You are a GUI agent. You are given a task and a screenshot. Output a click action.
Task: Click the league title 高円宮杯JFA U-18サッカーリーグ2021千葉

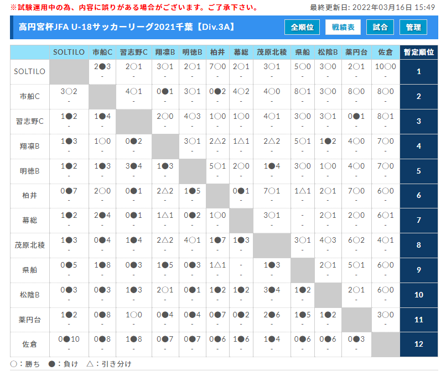coord(127,27)
